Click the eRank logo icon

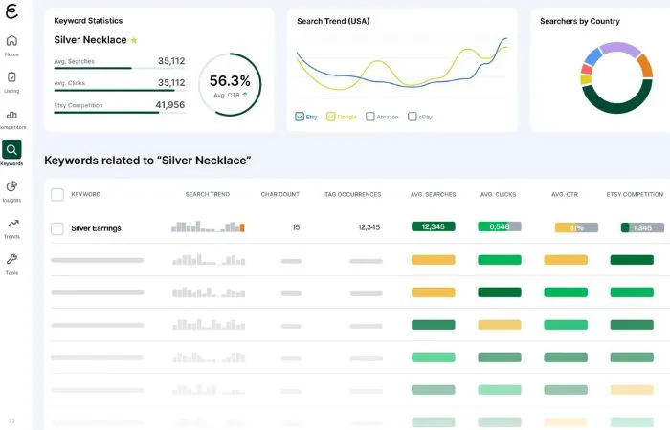11,11
